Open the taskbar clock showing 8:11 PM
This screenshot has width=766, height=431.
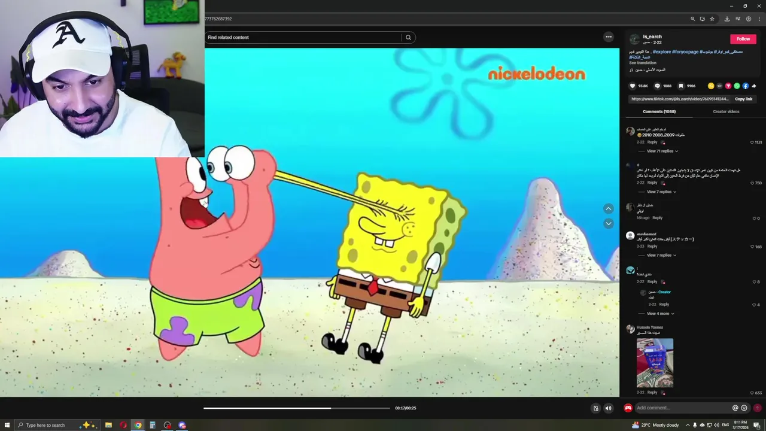pyautogui.click(x=740, y=425)
